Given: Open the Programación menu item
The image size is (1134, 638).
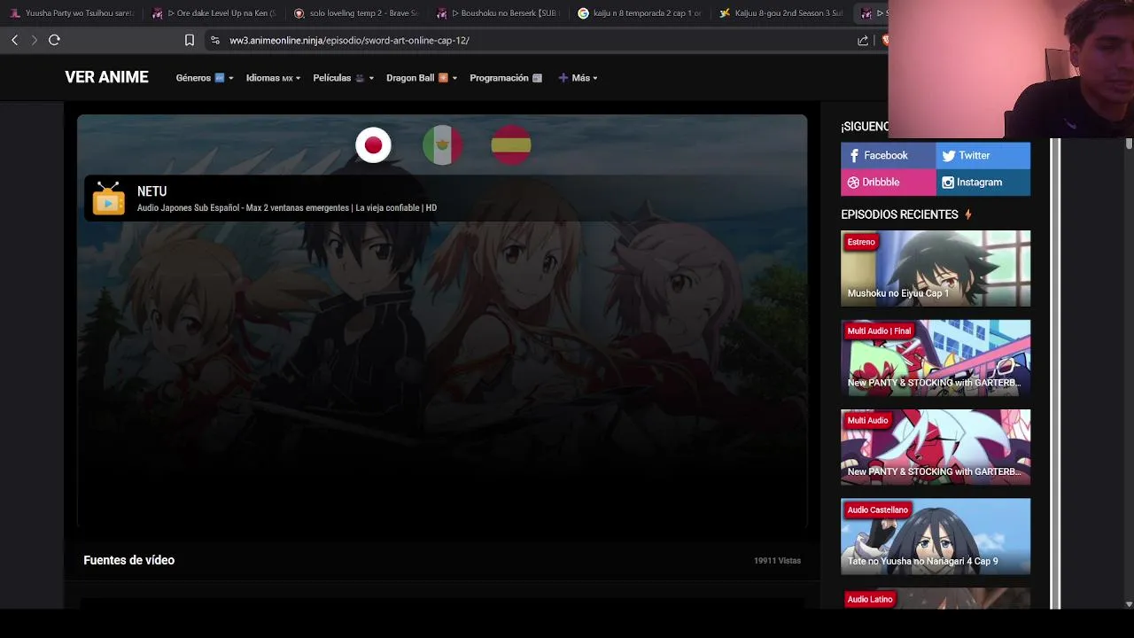Looking at the screenshot, I should click(x=506, y=78).
